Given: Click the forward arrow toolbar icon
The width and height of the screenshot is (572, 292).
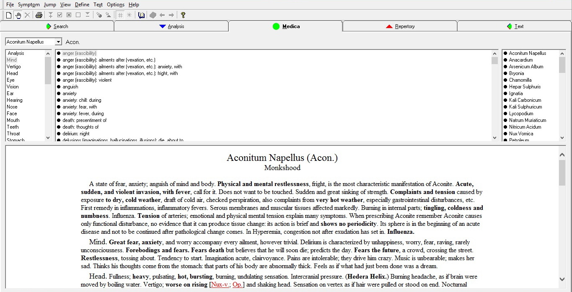Looking at the screenshot, I should [x=171, y=15].
